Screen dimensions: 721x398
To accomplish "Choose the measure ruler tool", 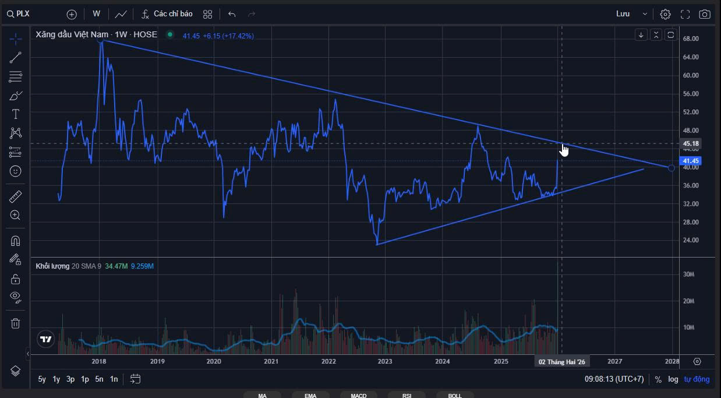I will (16, 196).
